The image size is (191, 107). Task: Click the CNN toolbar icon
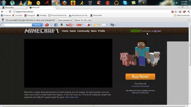coord(79,25)
